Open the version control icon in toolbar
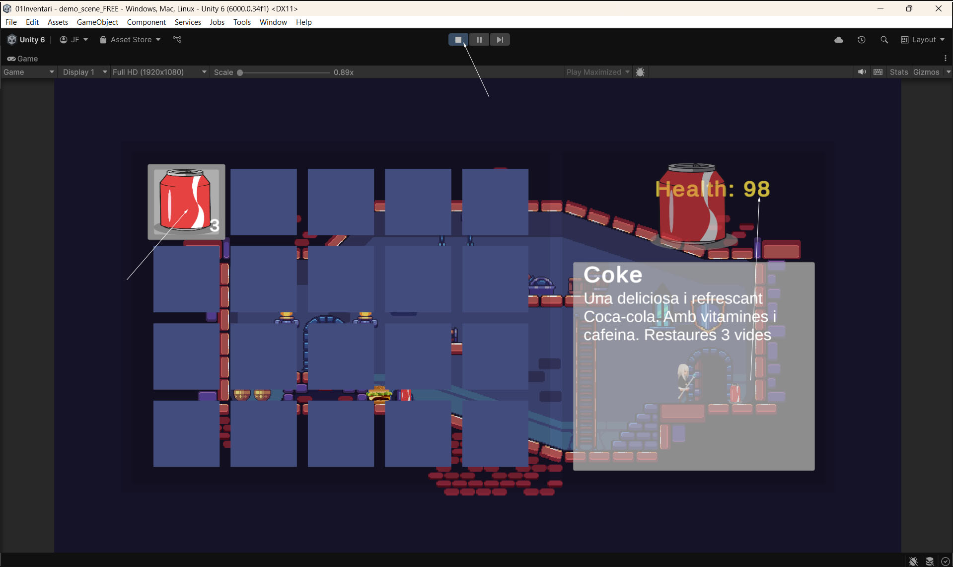Viewport: 953px width, 567px height. click(x=177, y=40)
